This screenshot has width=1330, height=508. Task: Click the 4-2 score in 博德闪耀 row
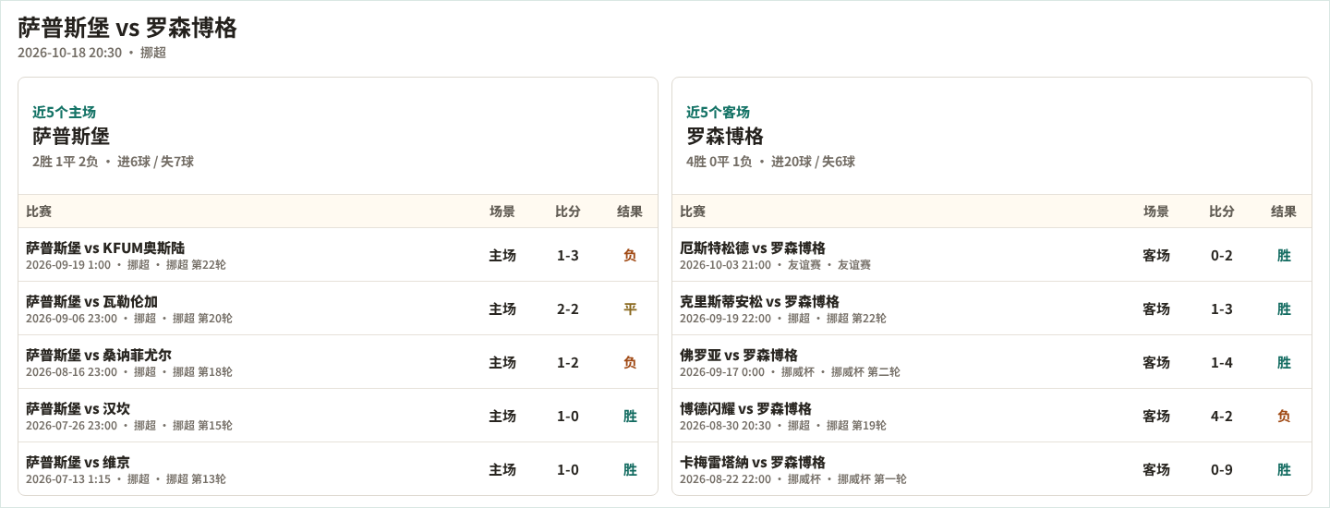(x=1222, y=416)
